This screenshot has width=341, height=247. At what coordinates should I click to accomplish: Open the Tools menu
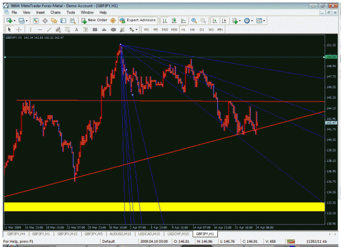pyautogui.click(x=71, y=13)
